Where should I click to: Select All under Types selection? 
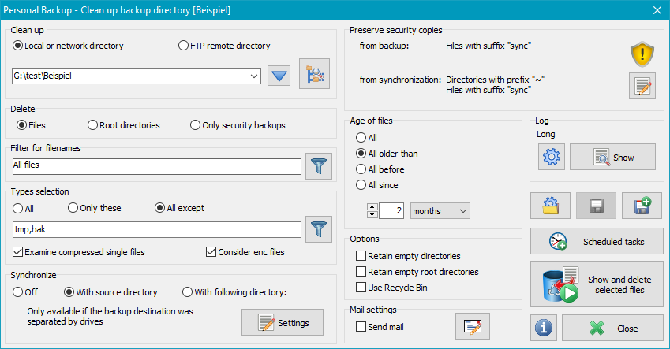coord(24,208)
